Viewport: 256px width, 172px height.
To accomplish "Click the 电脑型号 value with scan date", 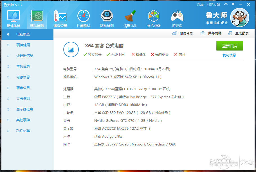I will pyautogui.click(x=132, y=69).
